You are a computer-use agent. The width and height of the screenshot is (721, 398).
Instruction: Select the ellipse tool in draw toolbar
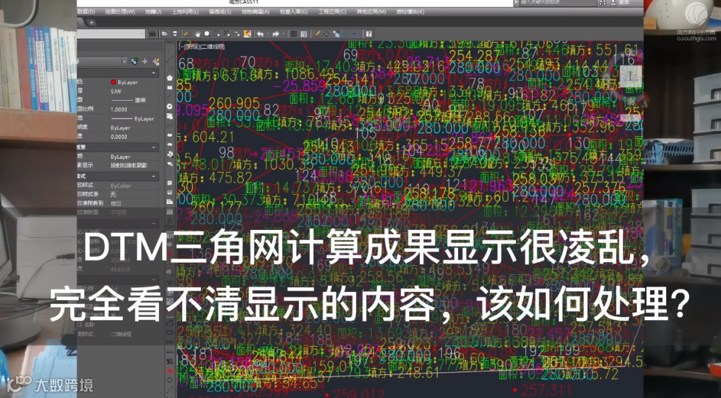pos(170,135)
